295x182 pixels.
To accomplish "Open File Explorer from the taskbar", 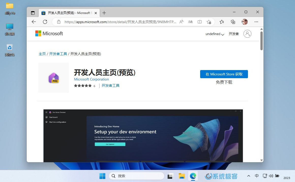I will pyautogui.click(x=182, y=176).
